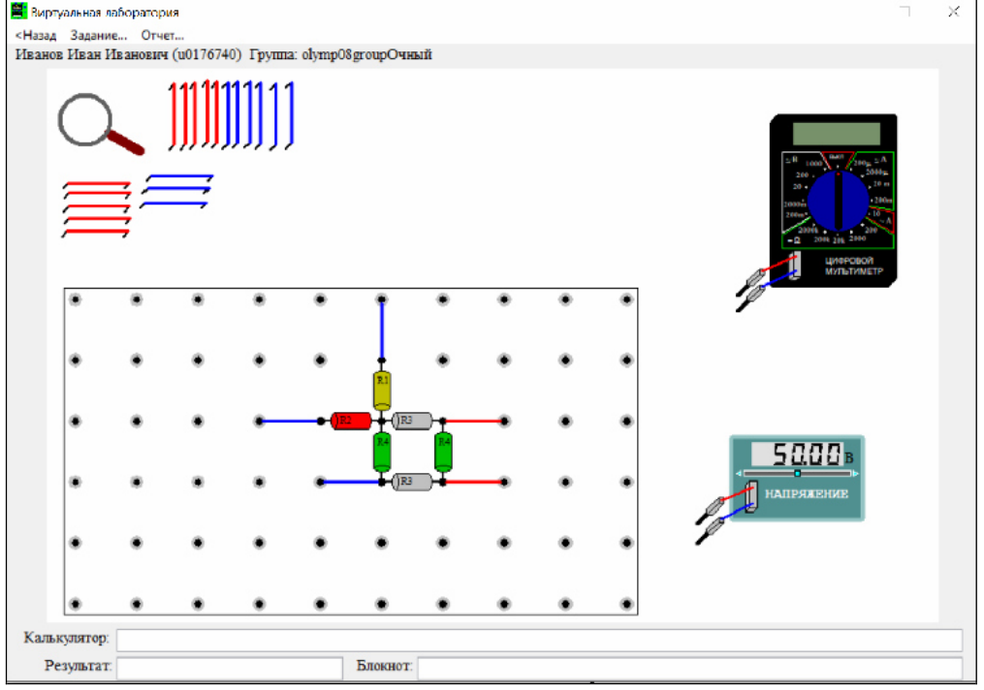Focus the Результат input field

(x=230, y=668)
